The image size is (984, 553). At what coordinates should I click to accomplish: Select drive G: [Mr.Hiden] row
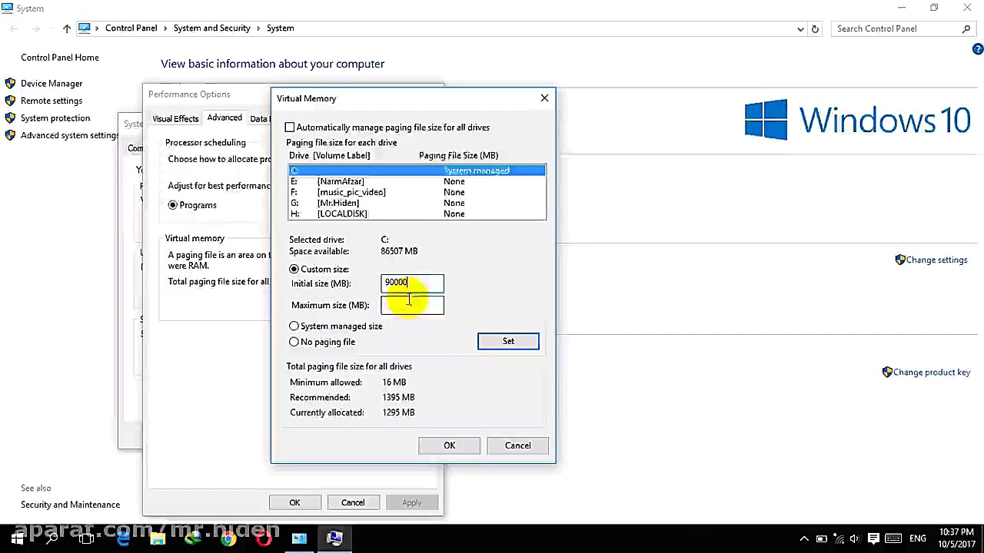coord(417,203)
